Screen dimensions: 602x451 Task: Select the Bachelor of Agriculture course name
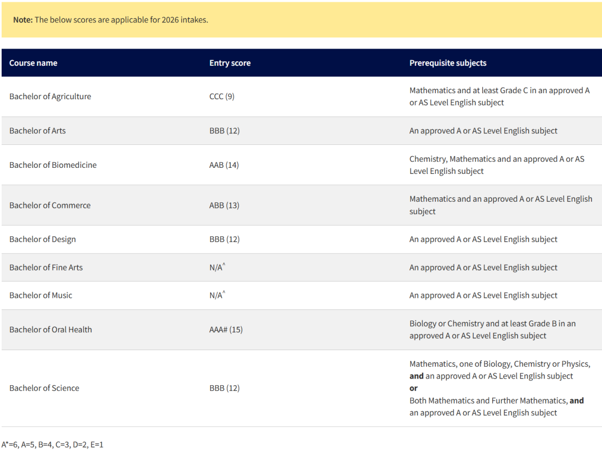click(x=50, y=96)
